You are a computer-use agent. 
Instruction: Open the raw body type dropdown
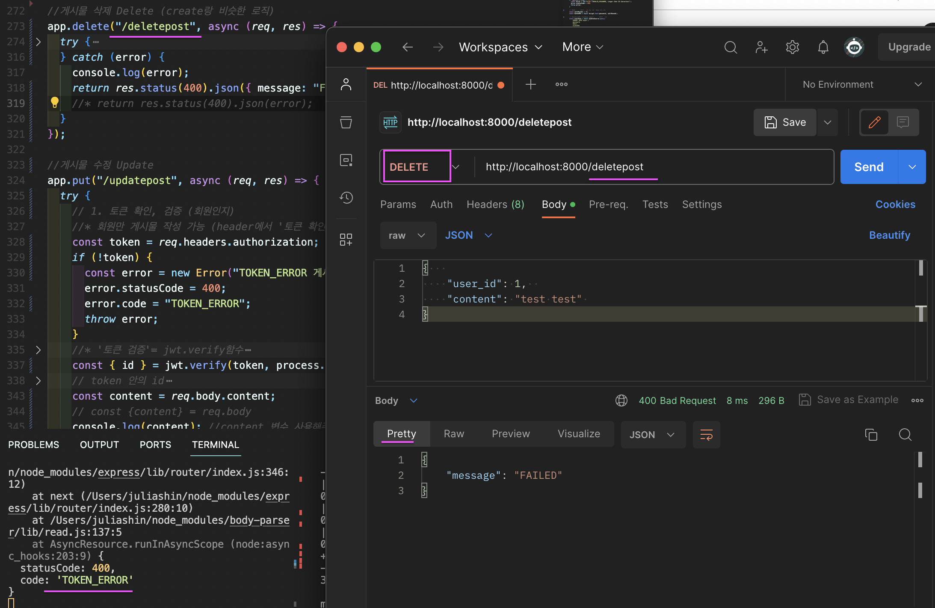pos(408,235)
